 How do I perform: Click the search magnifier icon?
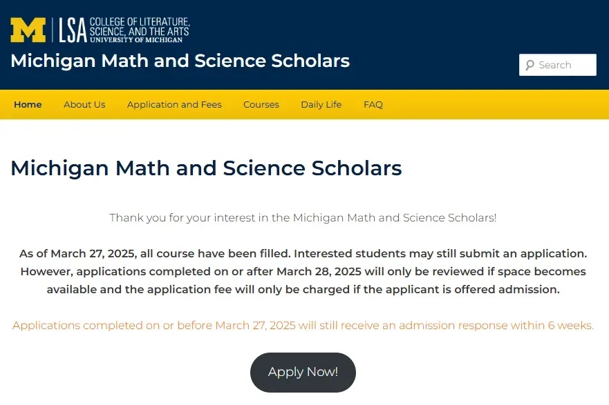[x=530, y=65]
